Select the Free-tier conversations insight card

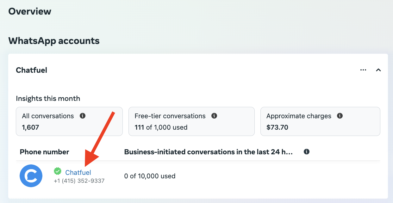pos(191,121)
